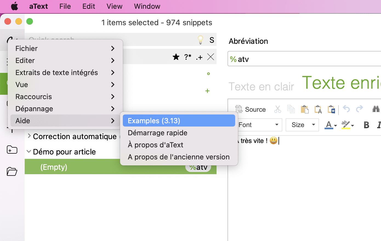This screenshot has width=381, height=241.
Task: Click the new folder icon in sidebar
Action: coord(12,150)
